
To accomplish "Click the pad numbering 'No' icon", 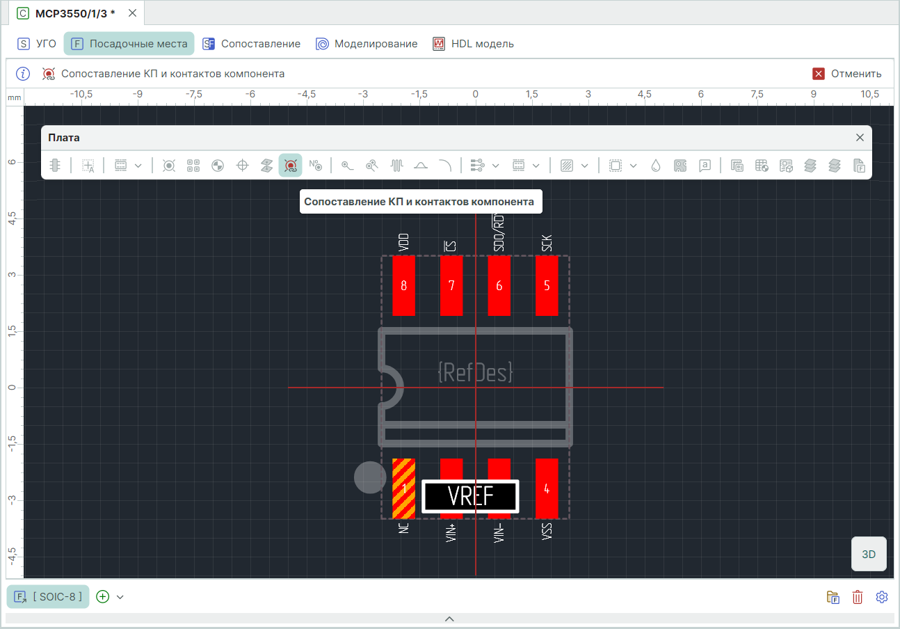I will pyautogui.click(x=315, y=166).
